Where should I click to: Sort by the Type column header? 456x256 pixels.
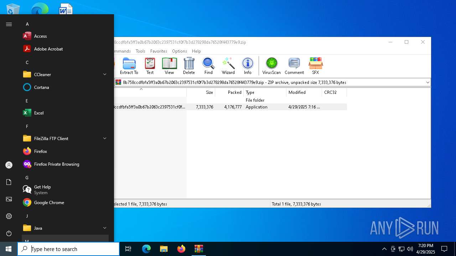tap(265, 92)
